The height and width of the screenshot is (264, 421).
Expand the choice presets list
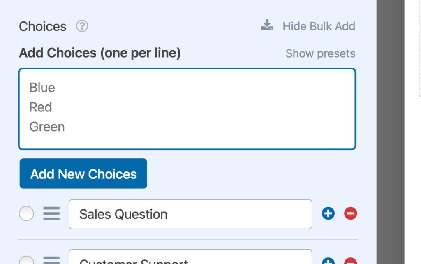[x=320, y=53]
